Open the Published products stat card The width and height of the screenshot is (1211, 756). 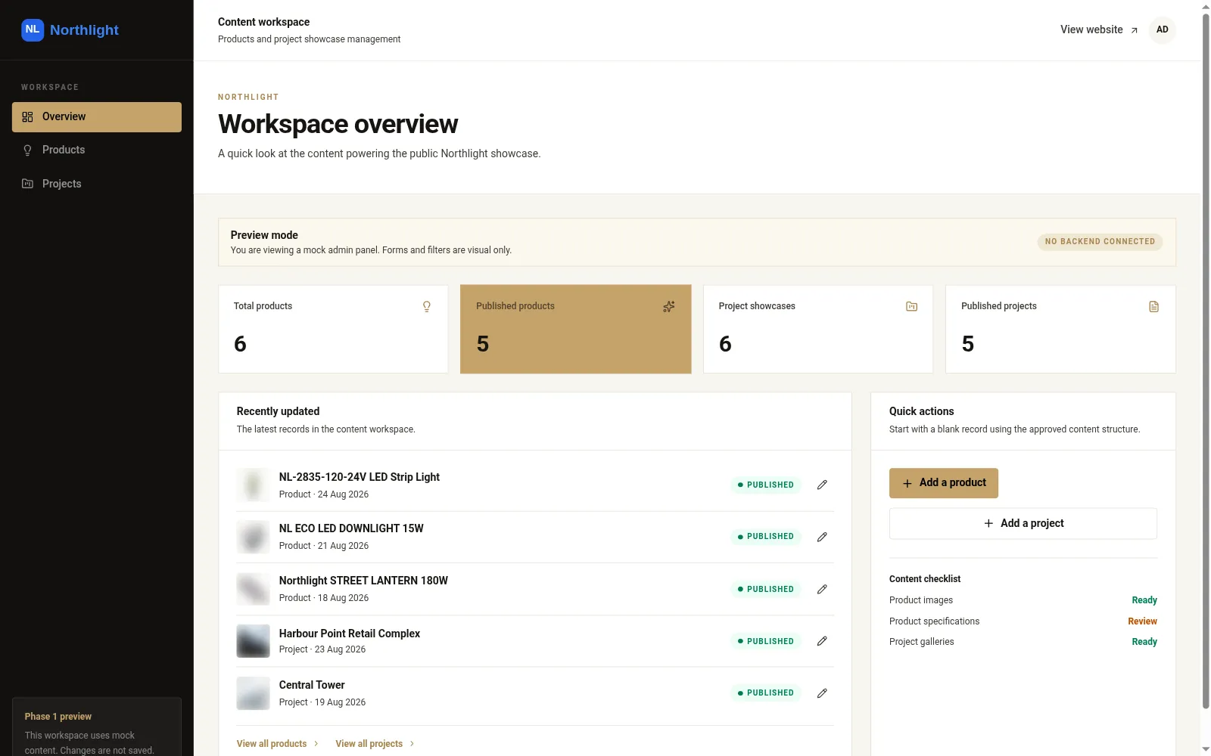coord(576,329)
